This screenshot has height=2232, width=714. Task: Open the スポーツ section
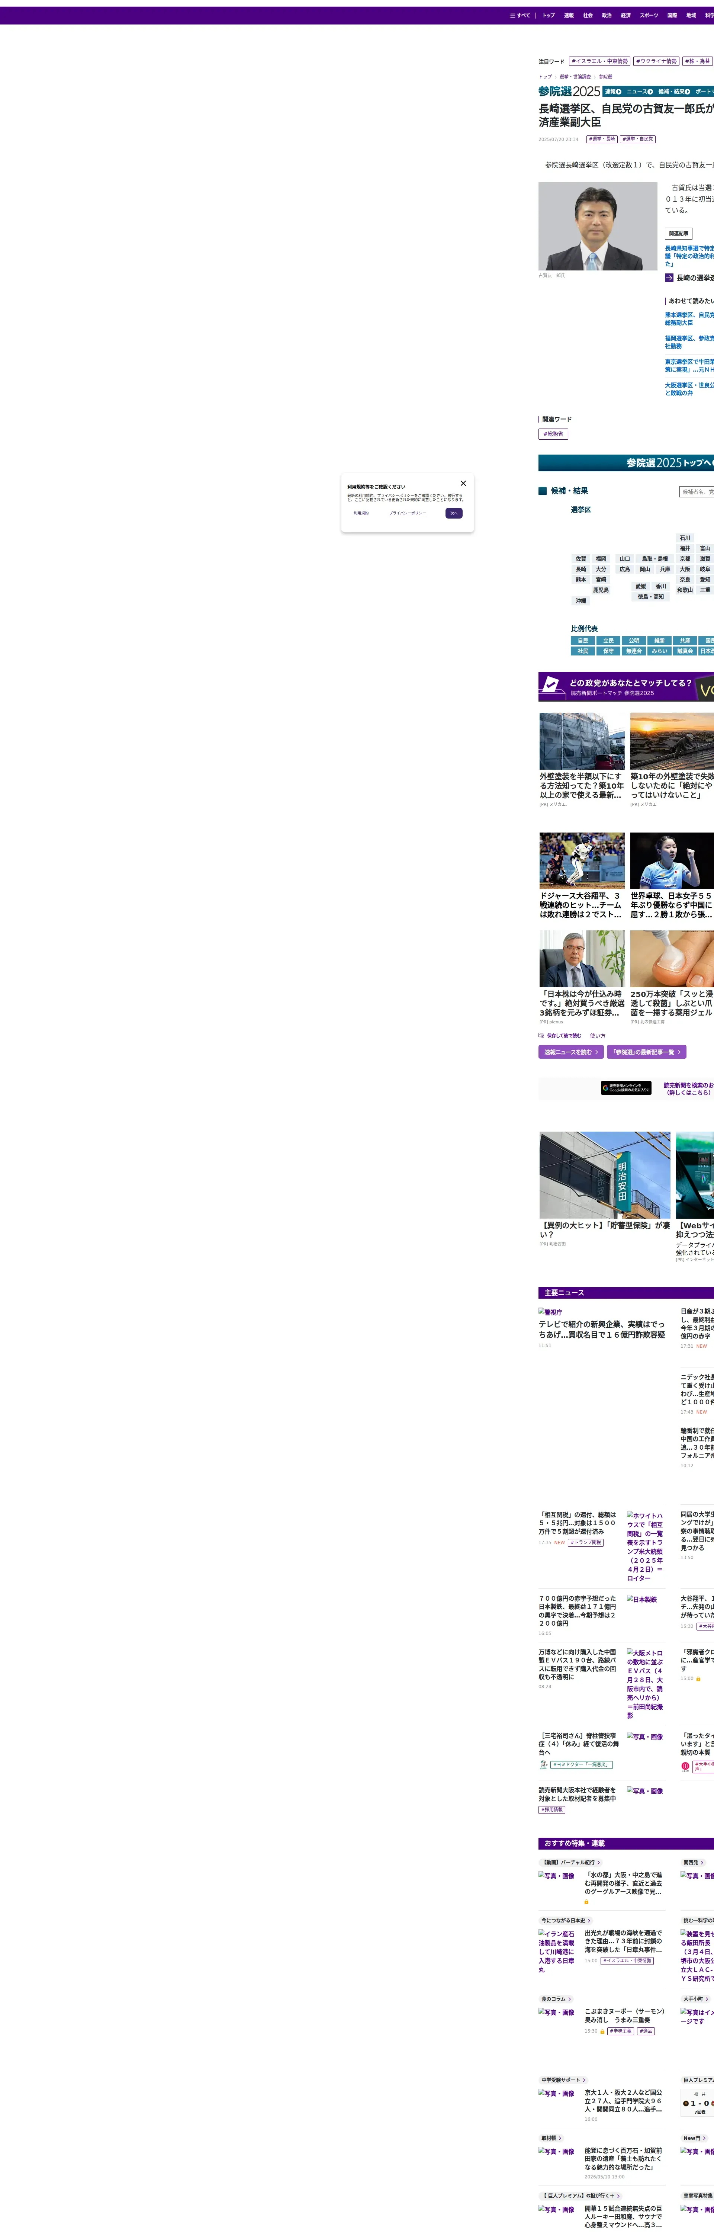(649, 16)
